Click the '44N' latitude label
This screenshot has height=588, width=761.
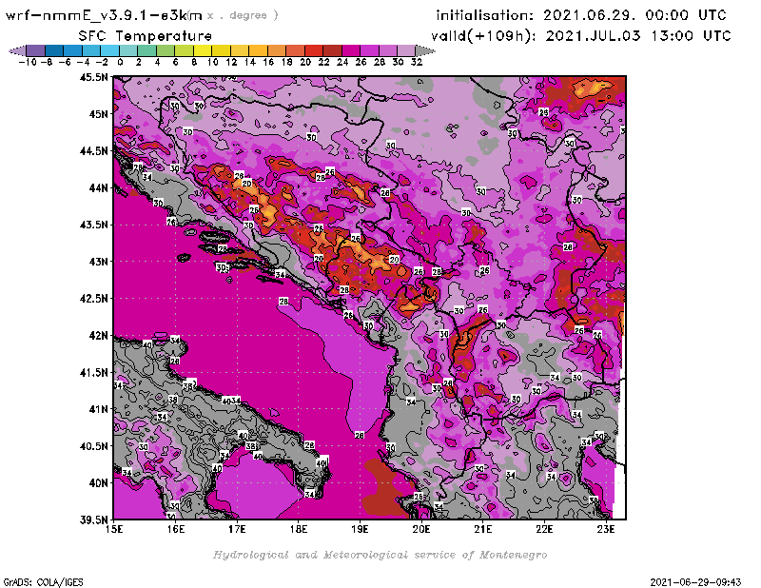pyautogui.click(x=98, y=187)
